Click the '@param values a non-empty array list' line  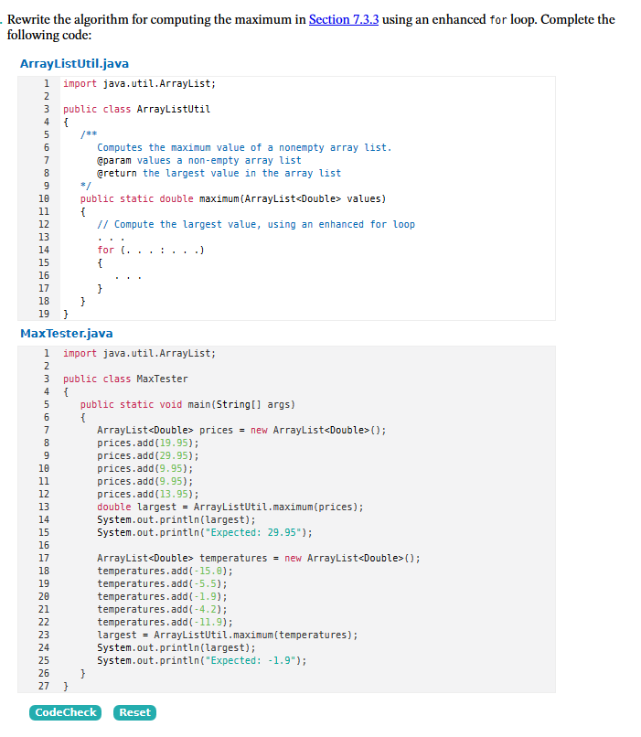199,160
